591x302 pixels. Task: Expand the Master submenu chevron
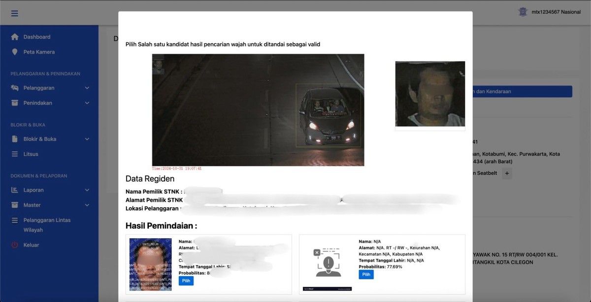click(x=87, y=205)
